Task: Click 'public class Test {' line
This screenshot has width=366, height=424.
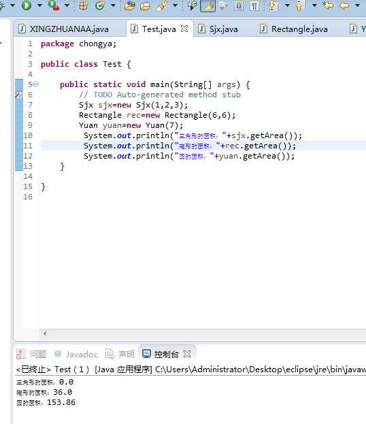Action: (x=86, y=64)
